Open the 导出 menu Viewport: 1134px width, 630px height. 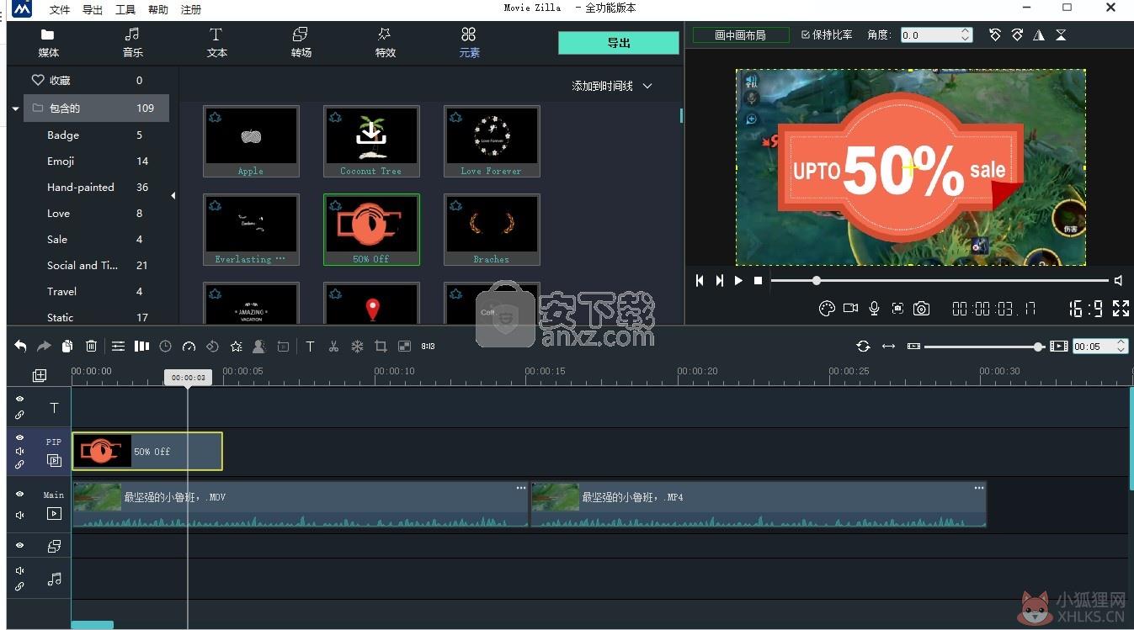point(93,9)
